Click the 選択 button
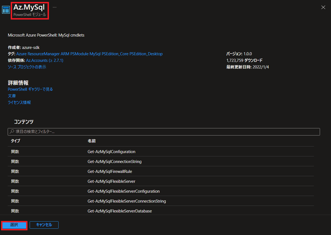Image resolution: width=331 pixels, height=235 pixels. (x=14, y=225)
